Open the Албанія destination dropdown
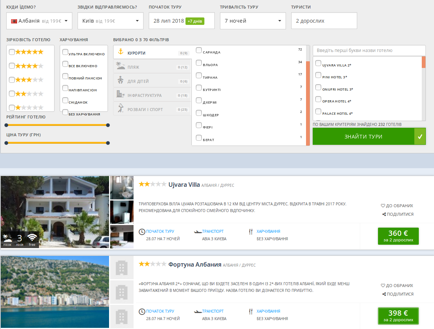Viewport: 434px width, 329px height. click(39, 21)
